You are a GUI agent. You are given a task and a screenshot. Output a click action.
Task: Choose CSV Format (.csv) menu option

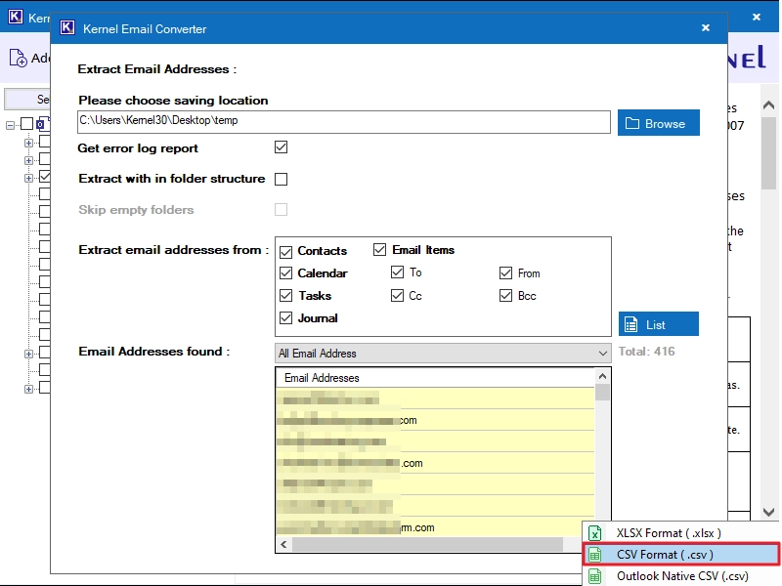click(x=680, y=555)
